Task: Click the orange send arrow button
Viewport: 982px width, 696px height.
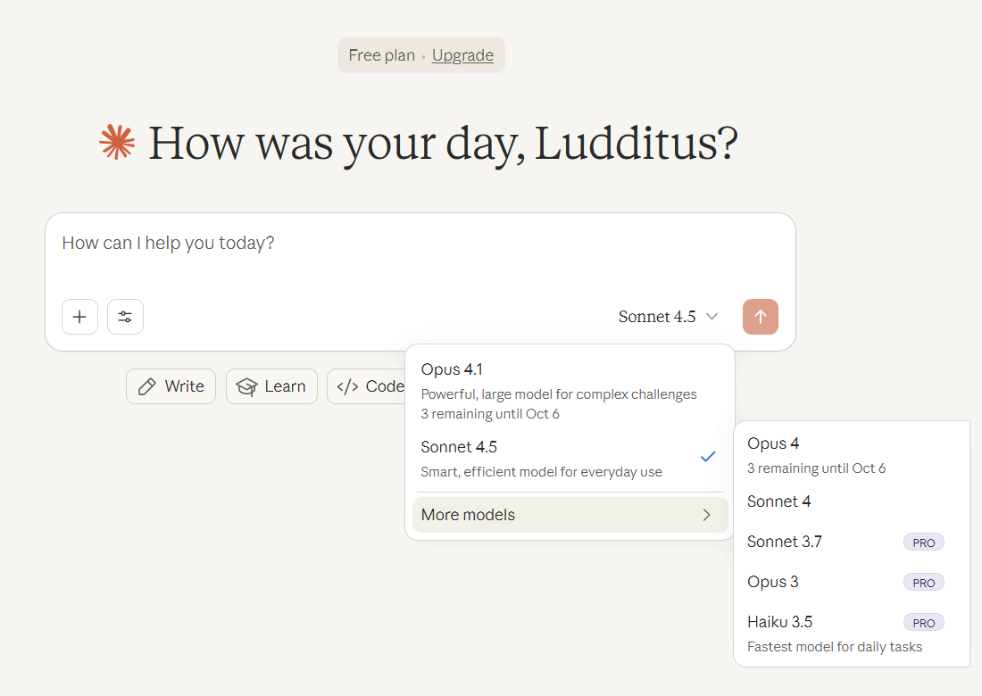Action: pos(761,317)
